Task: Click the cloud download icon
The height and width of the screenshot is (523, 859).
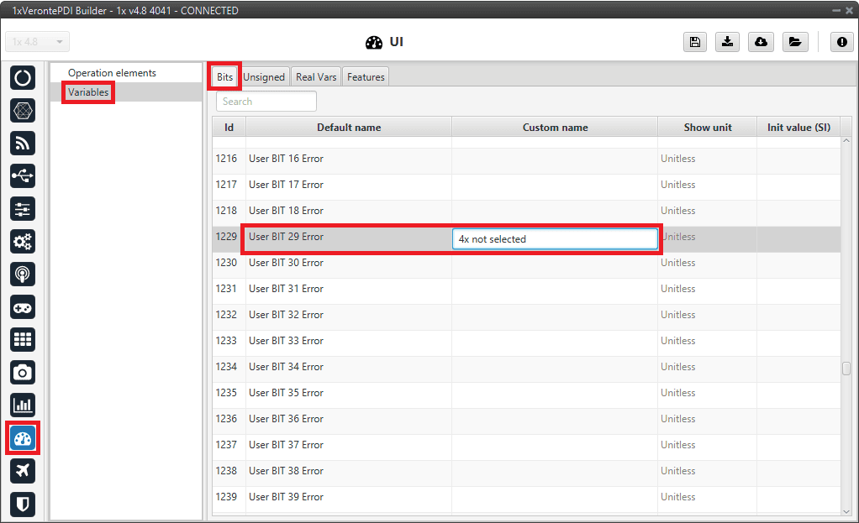Action: 761,42
